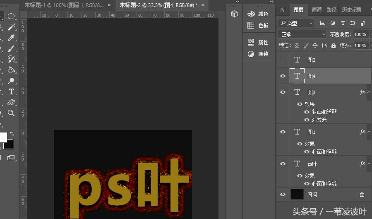Show hidden layer 图2
Viewport: 372px width, 219px height.
283,60
